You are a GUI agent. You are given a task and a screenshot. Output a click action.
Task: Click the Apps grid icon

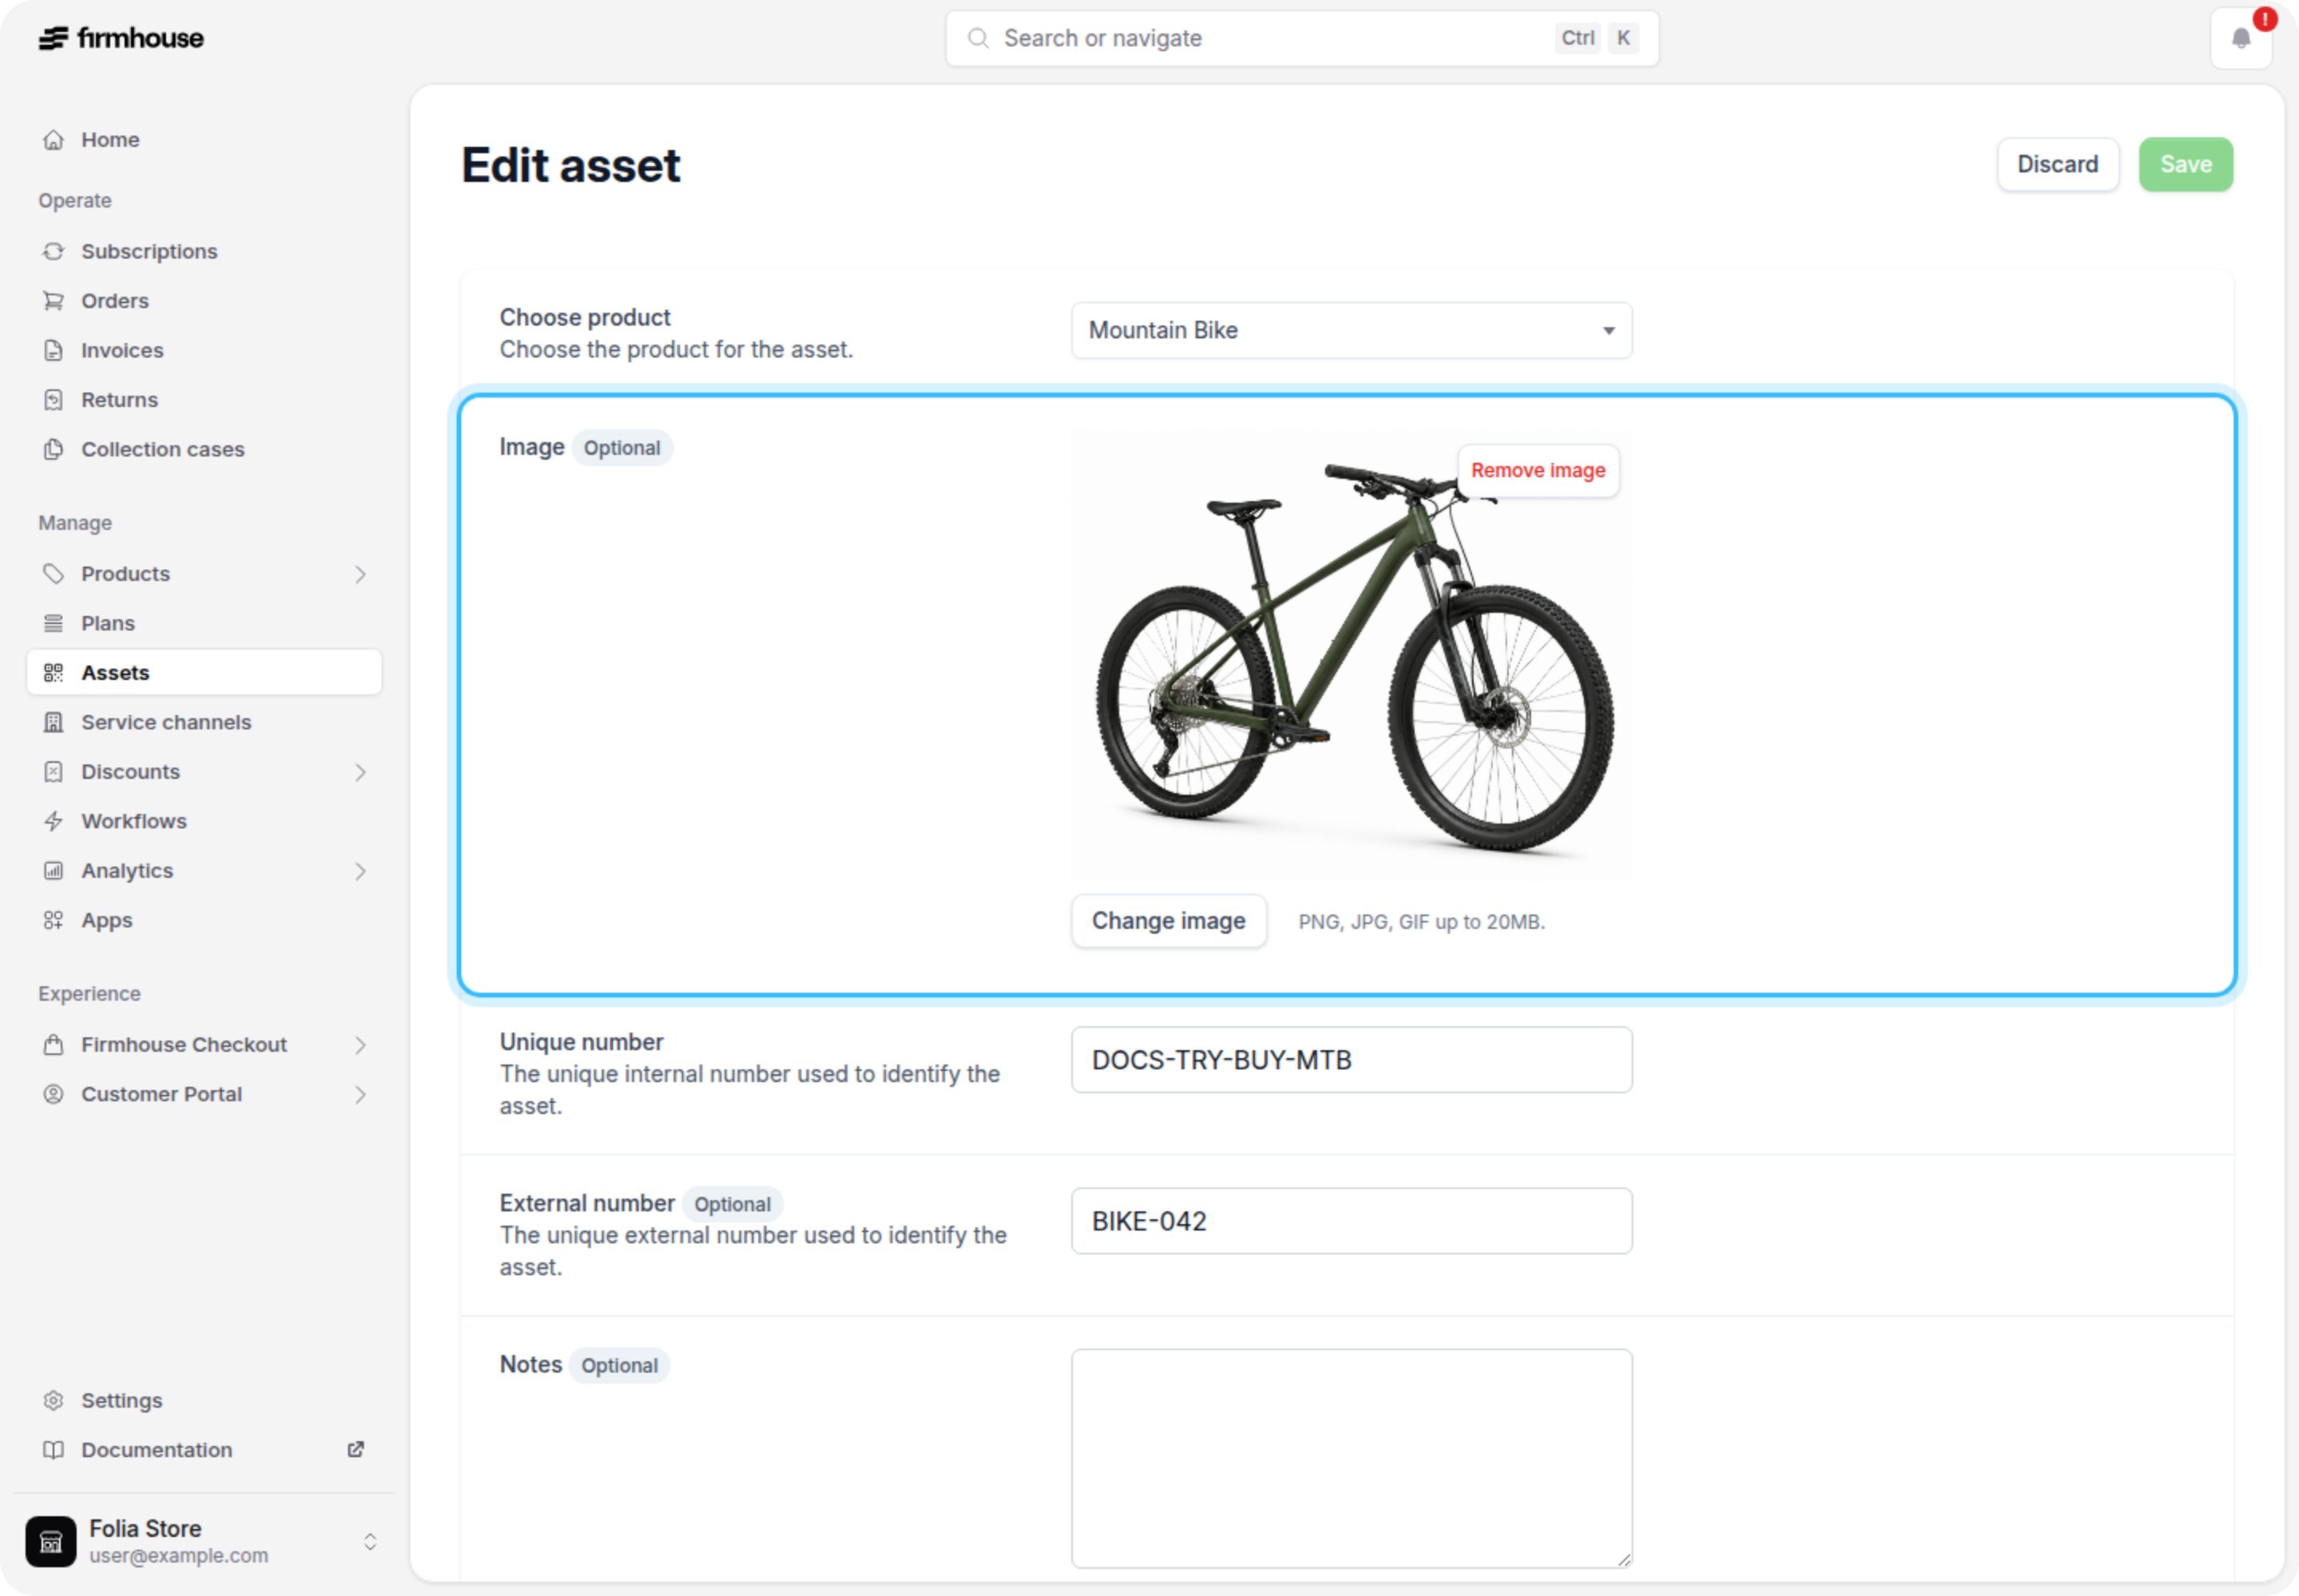tap(53, 920)
